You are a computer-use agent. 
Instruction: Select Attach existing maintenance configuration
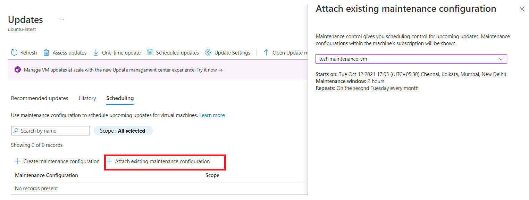(x=165, y=161)
